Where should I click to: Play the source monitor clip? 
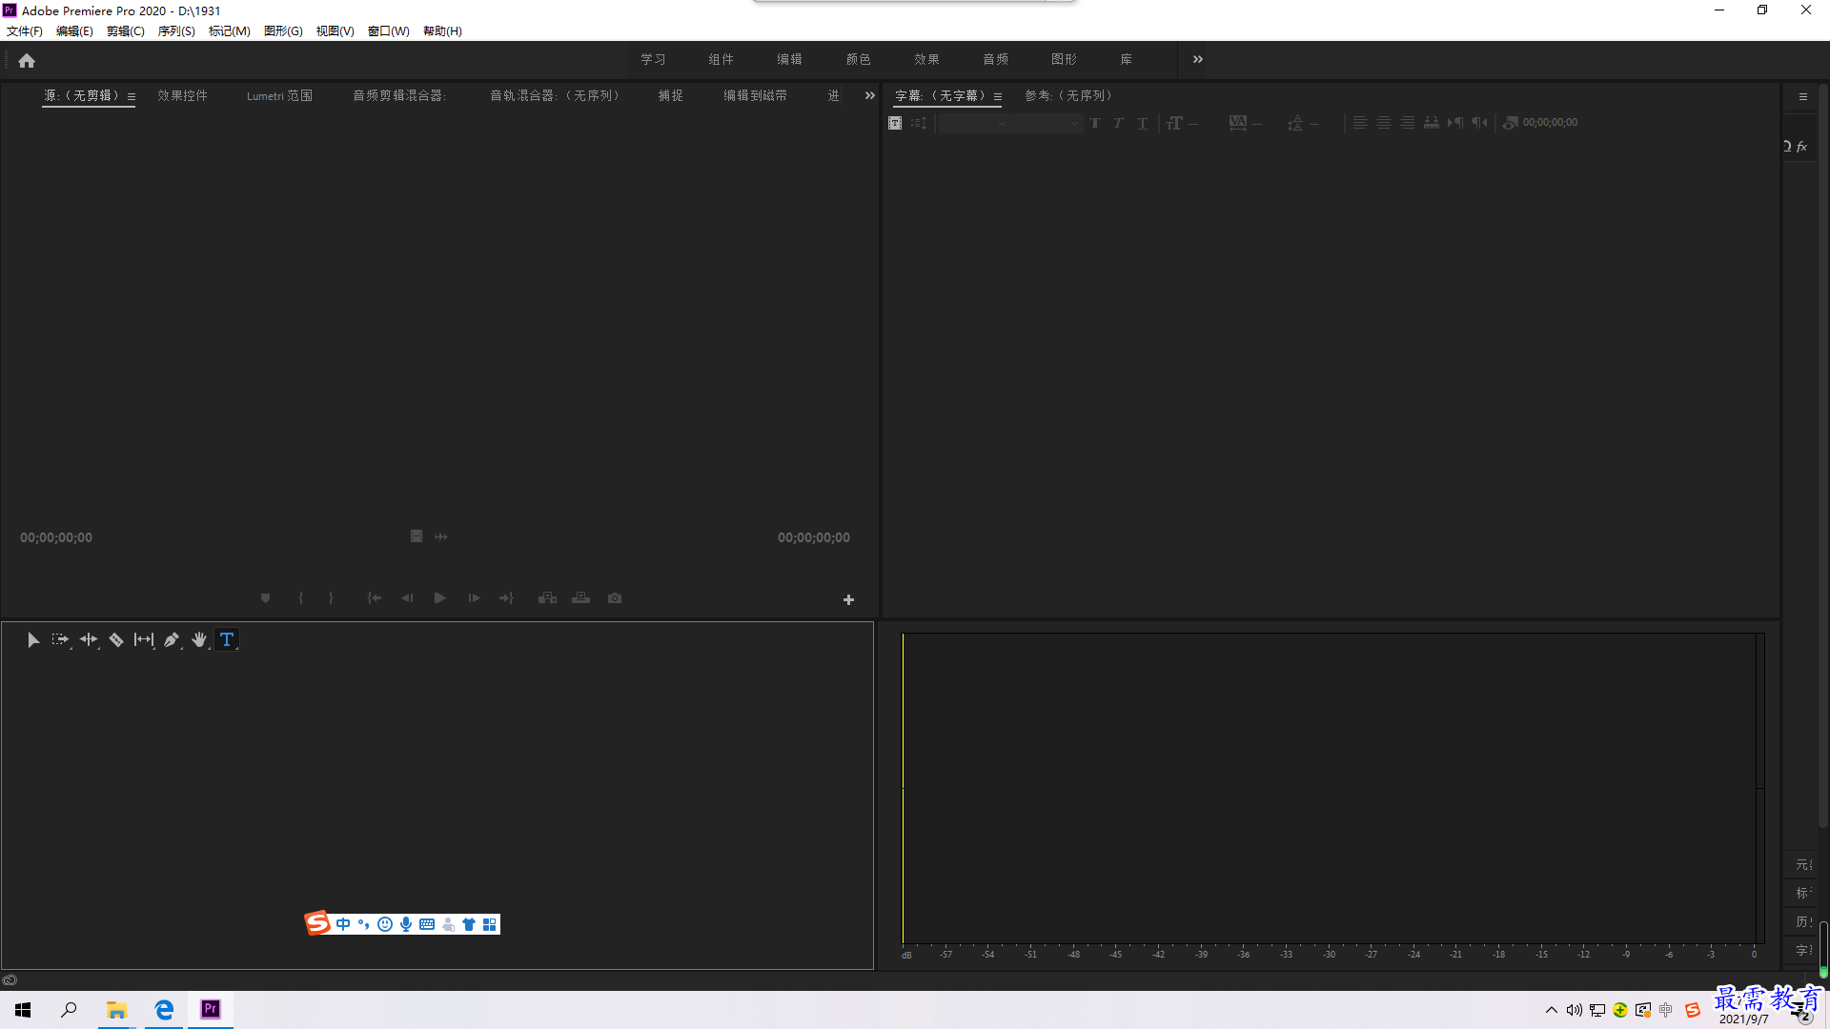click(440, 598)
